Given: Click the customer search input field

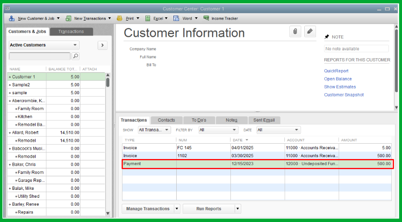Looking at the screenshot, I should click(x=40, y=56).
